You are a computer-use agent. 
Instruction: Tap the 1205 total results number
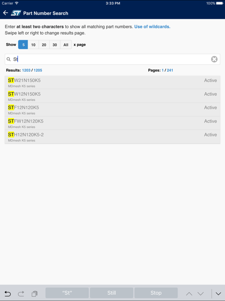[x=38, y=70]
